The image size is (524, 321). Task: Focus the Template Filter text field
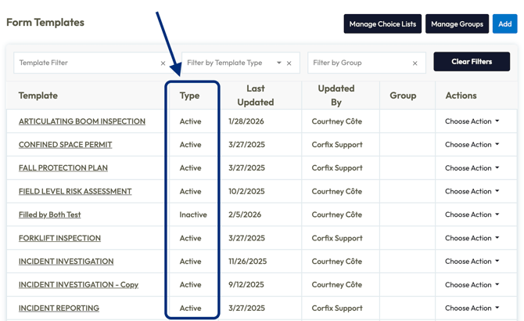(86, 63)
